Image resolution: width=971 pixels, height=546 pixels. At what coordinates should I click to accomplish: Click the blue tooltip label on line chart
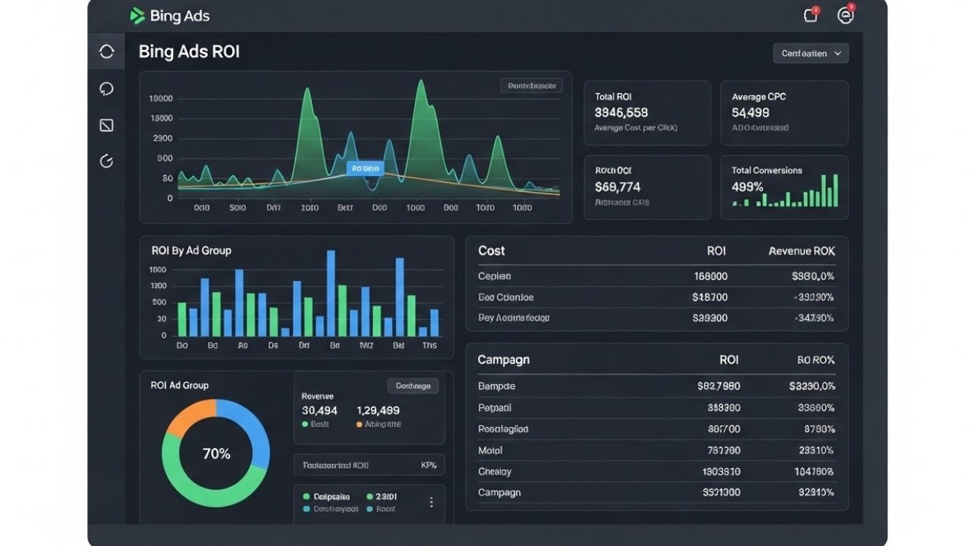(x=365, y=168)
